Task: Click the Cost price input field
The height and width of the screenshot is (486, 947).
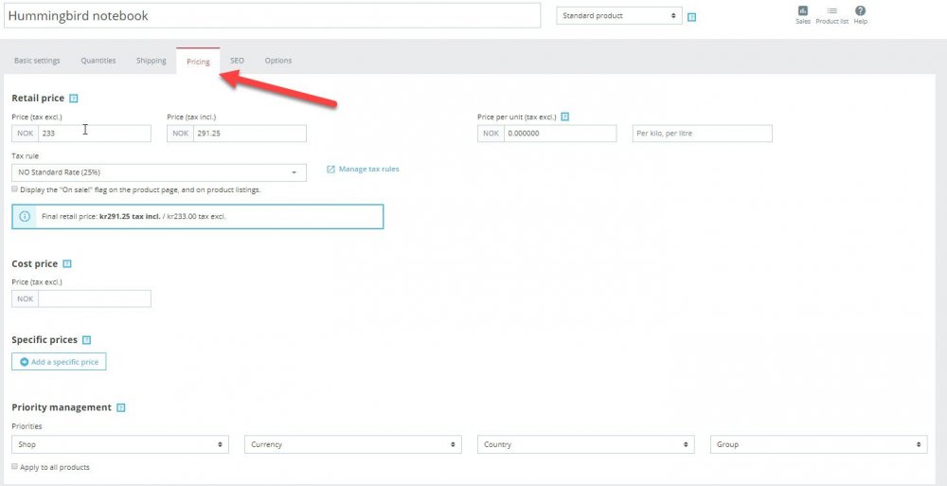Action: [x=94, y=298]
